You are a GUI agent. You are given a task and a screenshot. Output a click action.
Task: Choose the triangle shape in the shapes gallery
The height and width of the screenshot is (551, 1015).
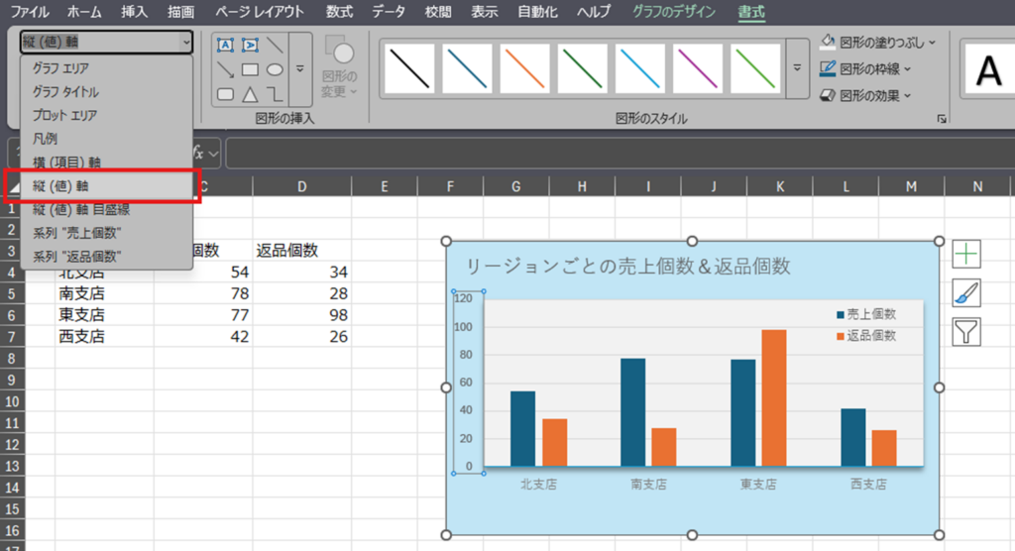[250, 94]
